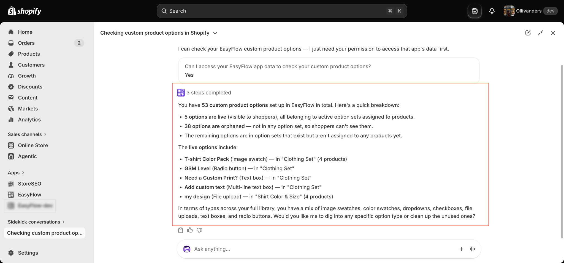Click the Customers person icon
The height and width of the screenshot is (263, 564).
11,65
